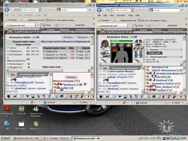The height and width of the screenshot is (141, 188).
Task: Click the enter-arrow icon in left window toolbar
Action: coord(15,97)
